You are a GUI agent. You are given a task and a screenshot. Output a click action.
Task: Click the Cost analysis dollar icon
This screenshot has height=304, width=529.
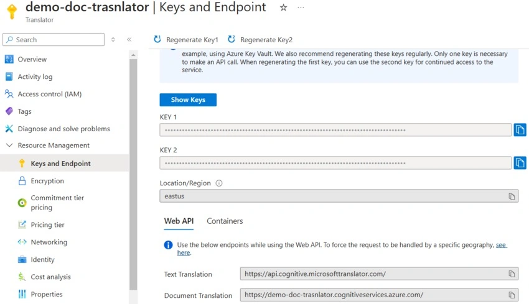coord(22,277)
